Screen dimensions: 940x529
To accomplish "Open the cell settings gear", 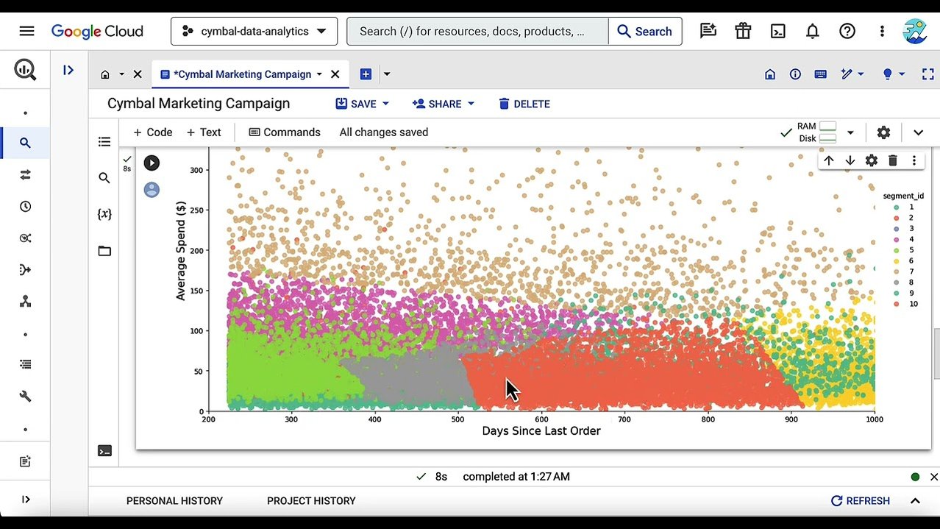I will point(872,160).
